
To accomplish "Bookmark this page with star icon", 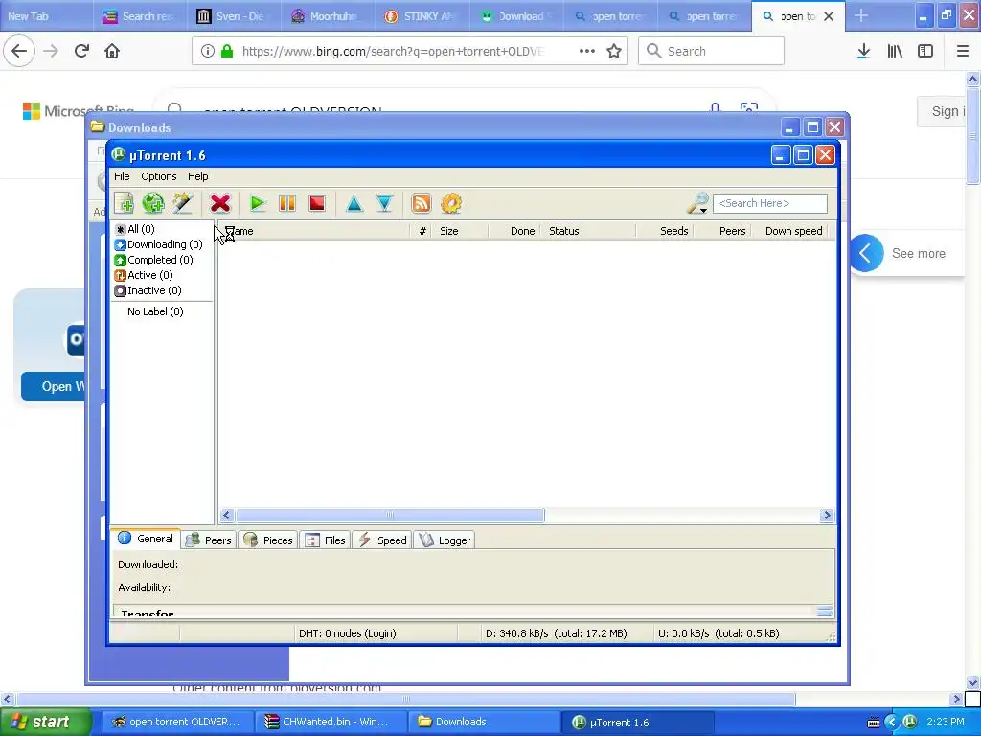I will [614, 51].
